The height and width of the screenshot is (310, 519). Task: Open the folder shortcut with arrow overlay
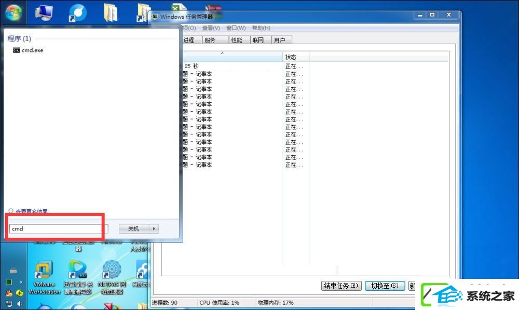143,12
